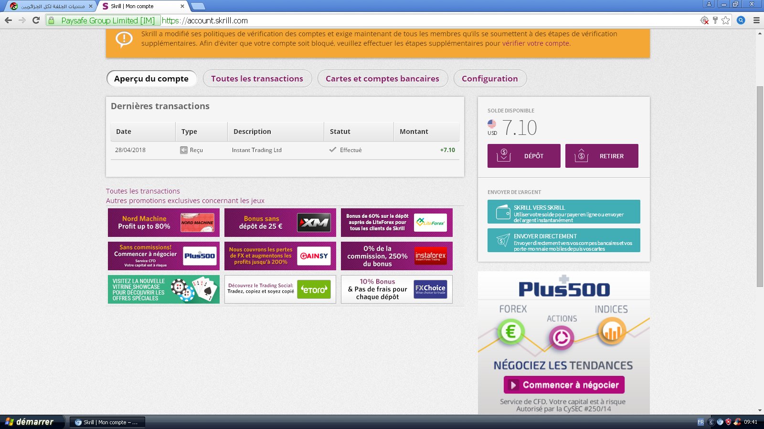Click the browser forward arrow
The image size is (764, 429).
coord(22,20)
